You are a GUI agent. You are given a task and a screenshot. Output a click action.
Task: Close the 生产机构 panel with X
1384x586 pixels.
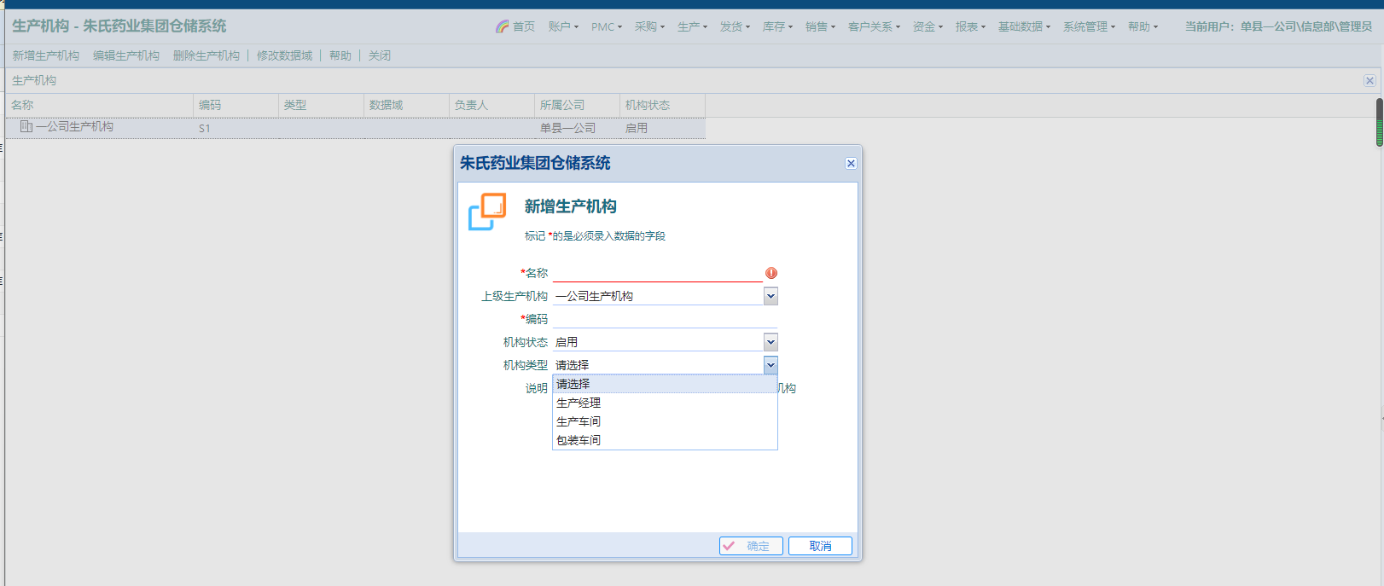1369,80
